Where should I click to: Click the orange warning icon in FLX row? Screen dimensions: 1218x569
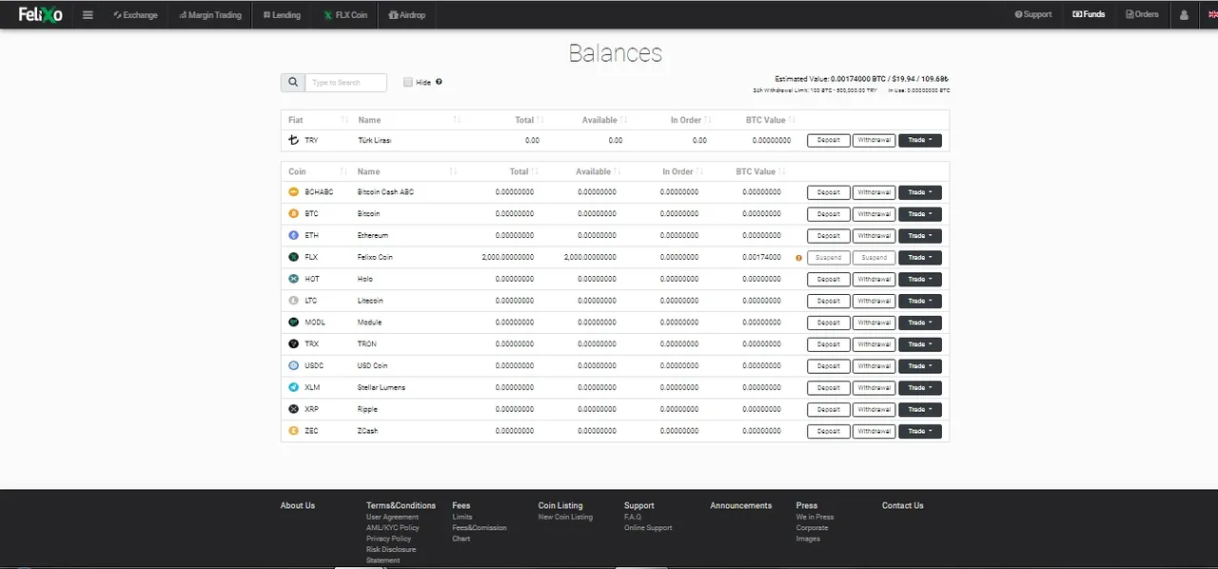point(799,258)
